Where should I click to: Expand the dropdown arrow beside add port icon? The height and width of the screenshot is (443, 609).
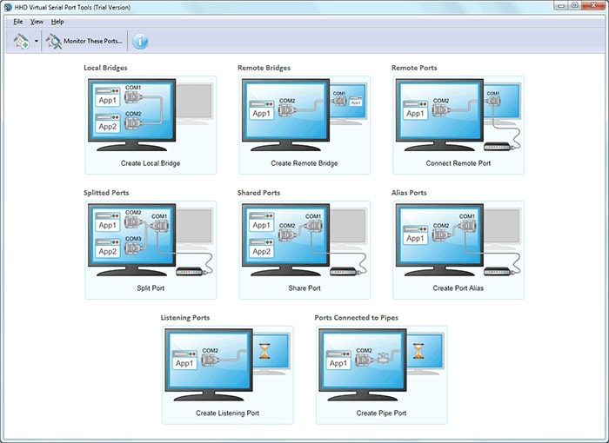[37, 42]
